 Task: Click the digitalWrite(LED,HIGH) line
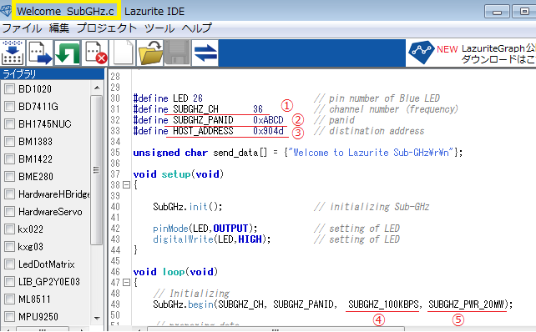pos(211,239)
